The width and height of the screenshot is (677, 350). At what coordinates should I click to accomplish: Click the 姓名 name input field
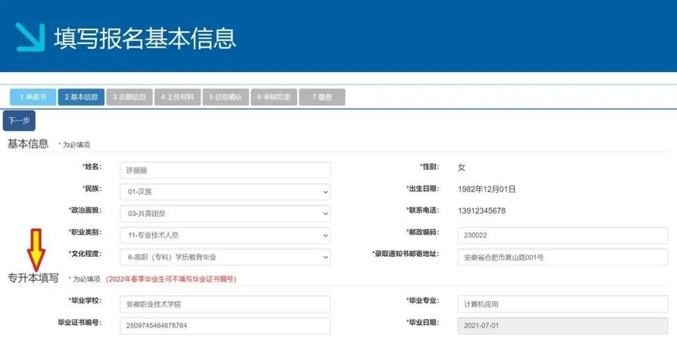click(224, 170)
